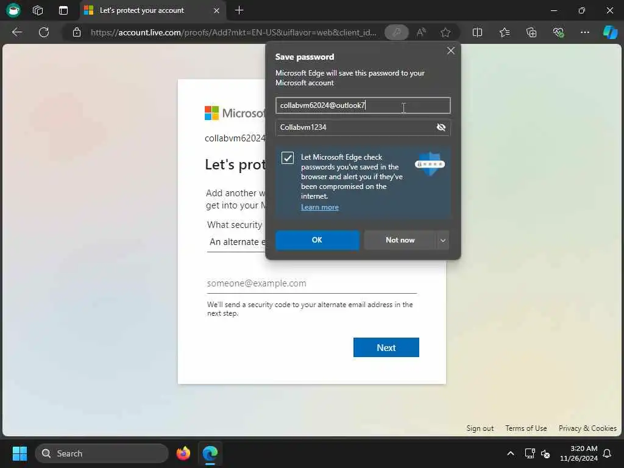Uncheck the let Edge check passwords checkbox
624x468 pixels.
point(288,158)
